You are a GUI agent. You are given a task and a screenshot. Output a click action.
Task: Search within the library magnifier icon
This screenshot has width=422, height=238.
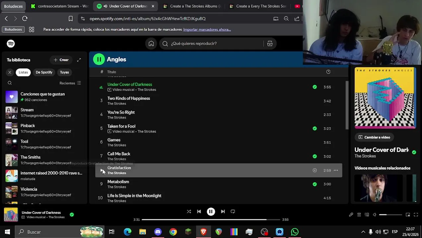(x=10, y=83)
